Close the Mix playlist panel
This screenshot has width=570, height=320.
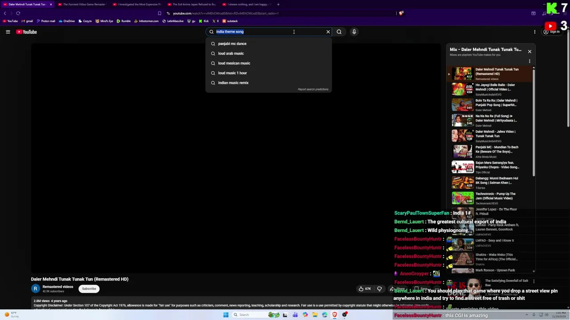coord(529,52)
